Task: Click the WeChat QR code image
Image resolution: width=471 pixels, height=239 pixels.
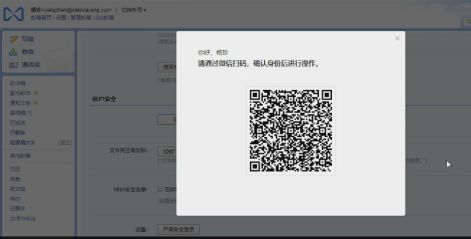Action: coord(291,131)
